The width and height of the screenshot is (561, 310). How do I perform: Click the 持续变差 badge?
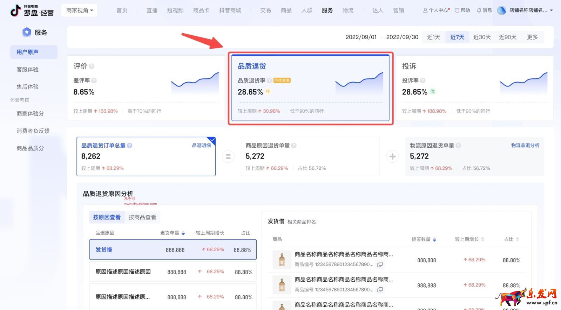(x=282, y=80)
